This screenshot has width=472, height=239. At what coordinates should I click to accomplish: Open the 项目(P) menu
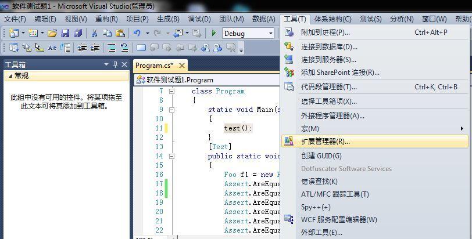pyautogui.click(x=137, y=19)
